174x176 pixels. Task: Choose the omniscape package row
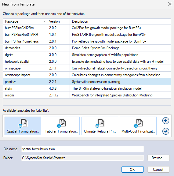pyautogui.click(x=87, y=68)
